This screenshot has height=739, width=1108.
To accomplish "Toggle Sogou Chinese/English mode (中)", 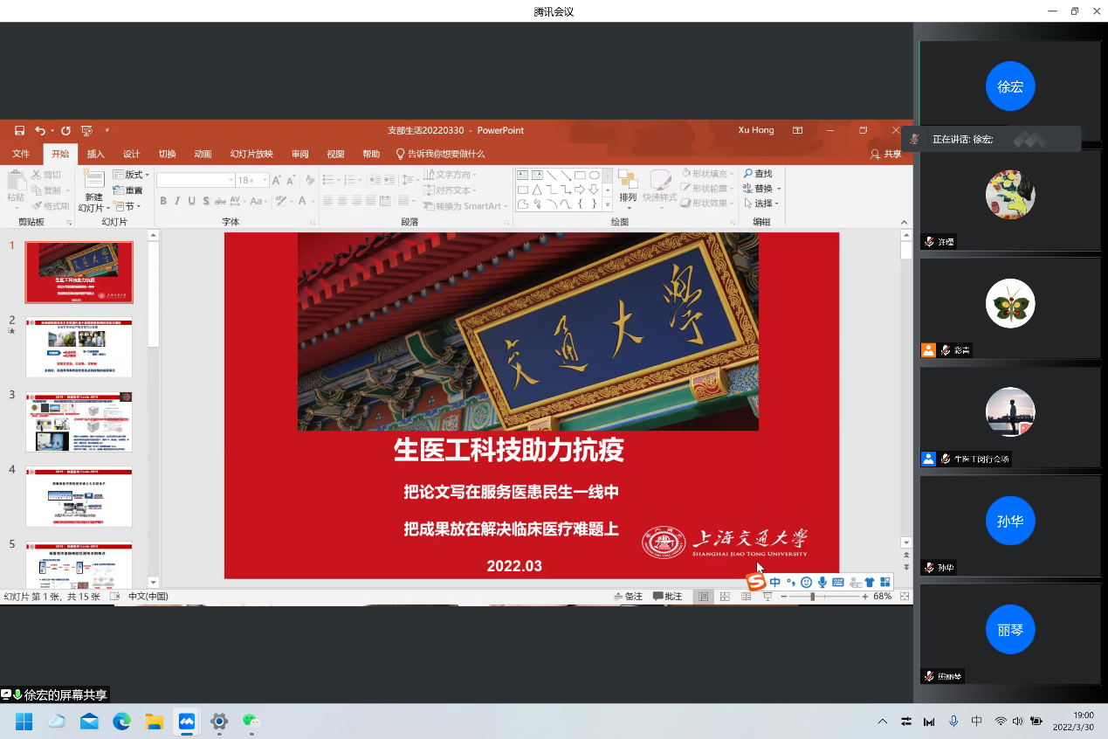I will [x=775, y=582].
